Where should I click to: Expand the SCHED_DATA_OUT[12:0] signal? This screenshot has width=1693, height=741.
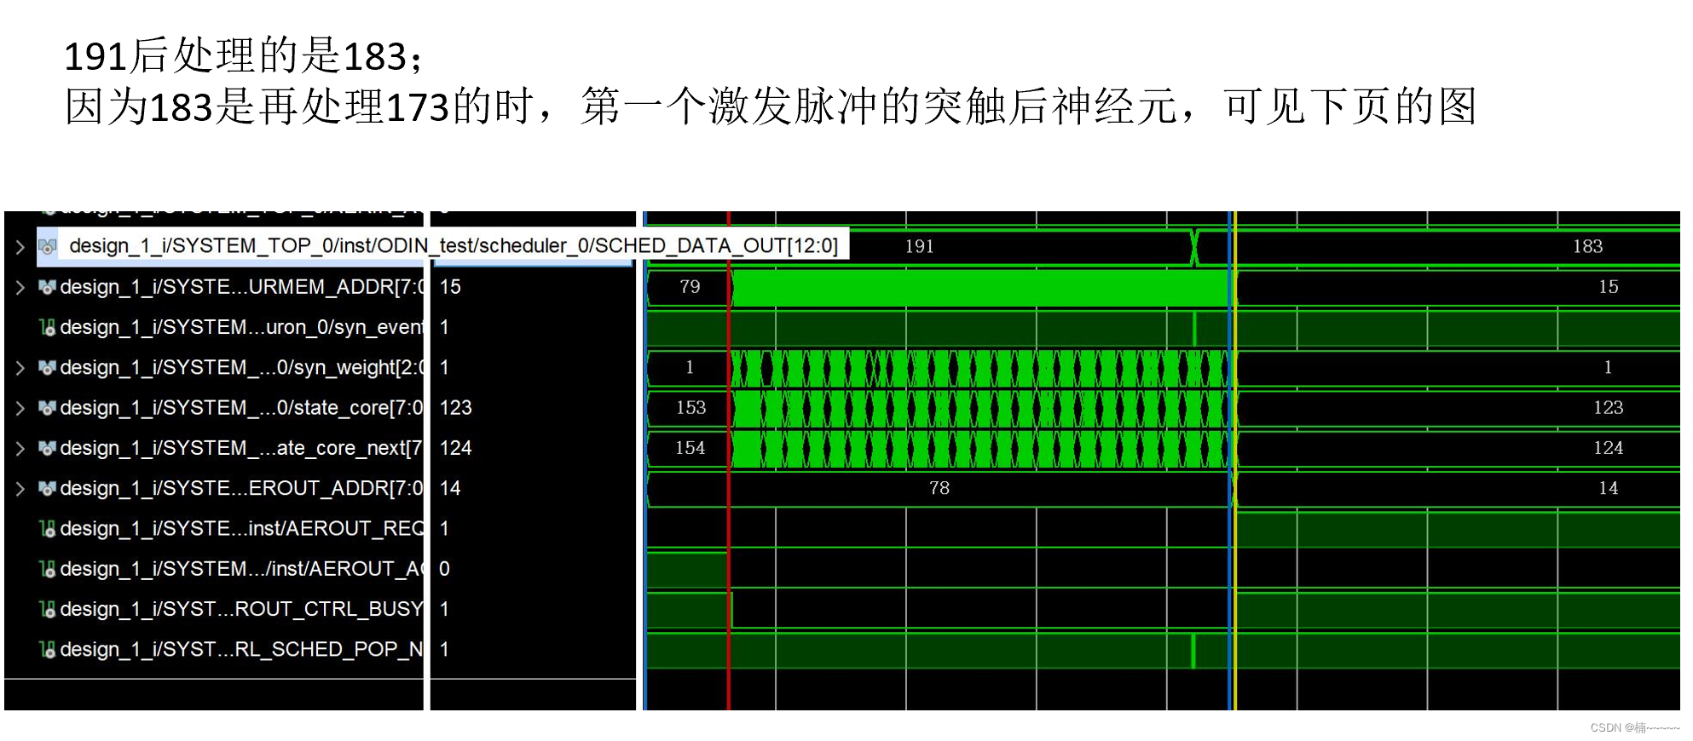20,247
